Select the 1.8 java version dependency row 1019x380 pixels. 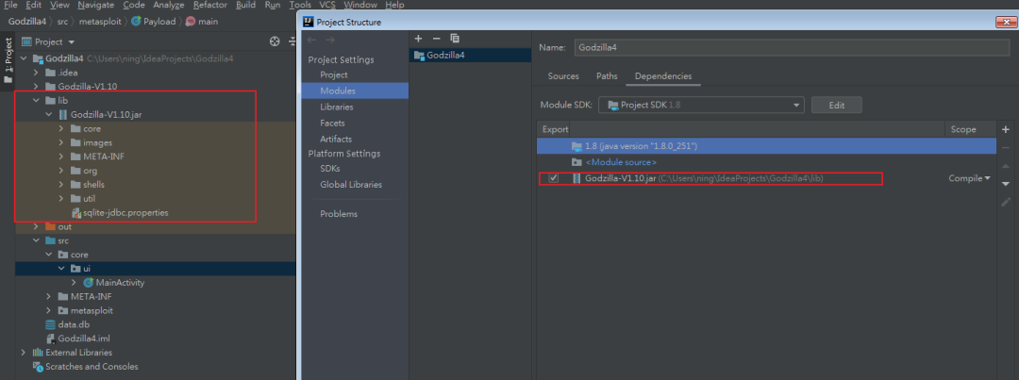[x=767, y=146]
